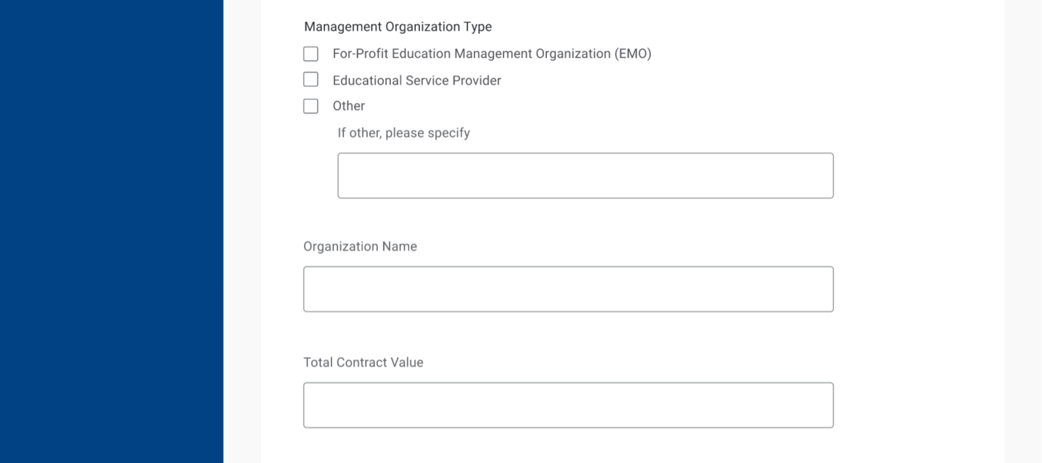
Task: Click into the Total Contract Value field
Action: pyautogui.click(x=568, y=405)
